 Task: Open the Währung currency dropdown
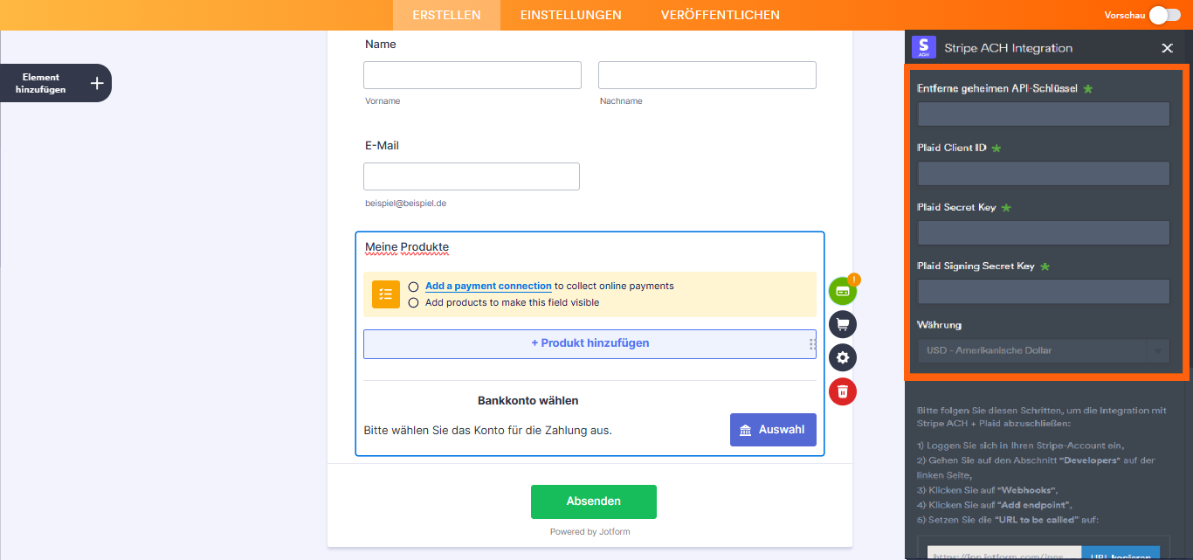(x=1043, y=351)
